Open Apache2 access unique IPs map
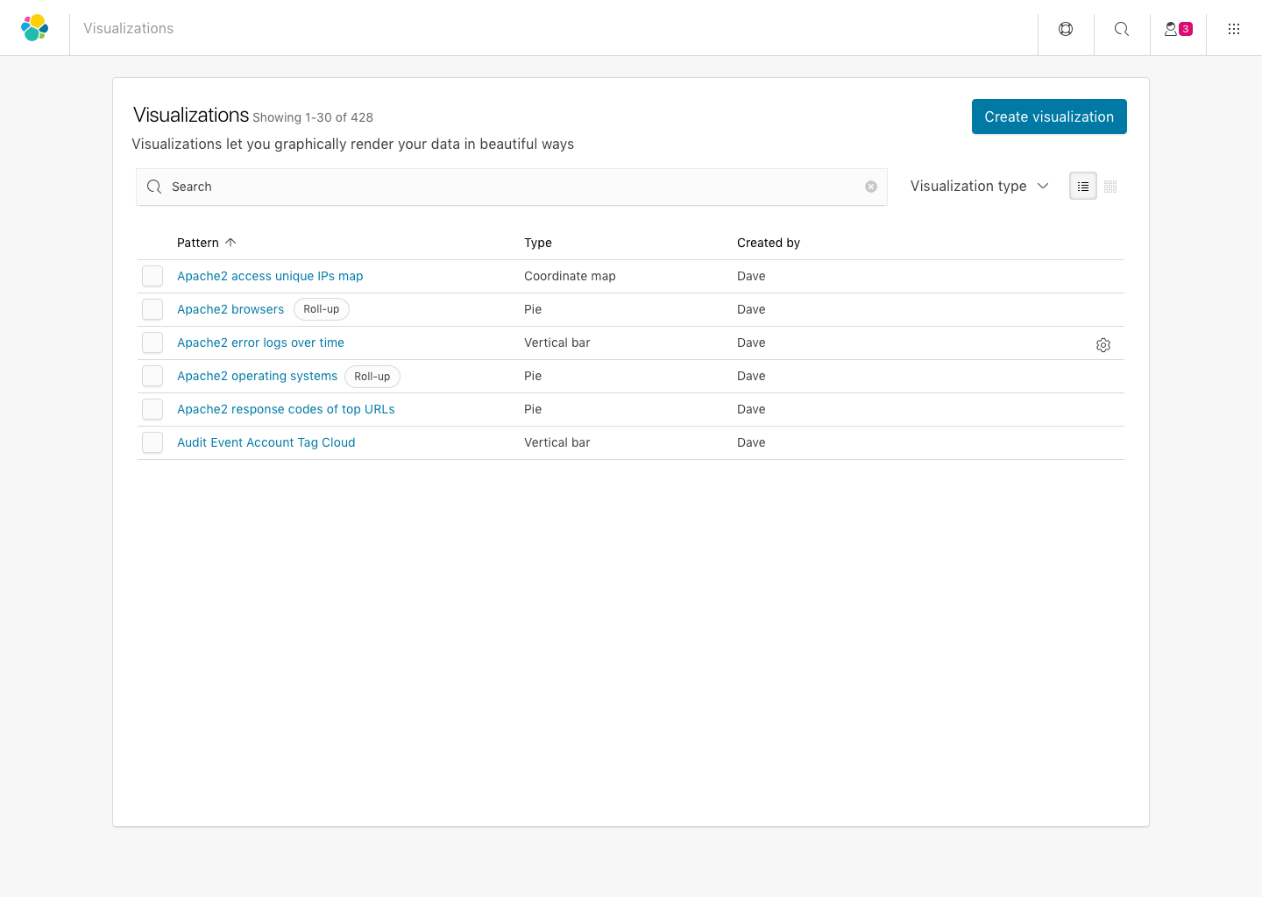1262x897 pixels. 270,276
